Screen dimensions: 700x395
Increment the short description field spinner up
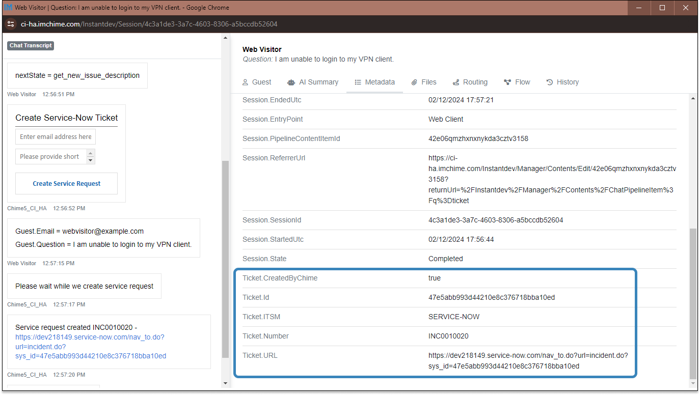click(x=91, y=153)
